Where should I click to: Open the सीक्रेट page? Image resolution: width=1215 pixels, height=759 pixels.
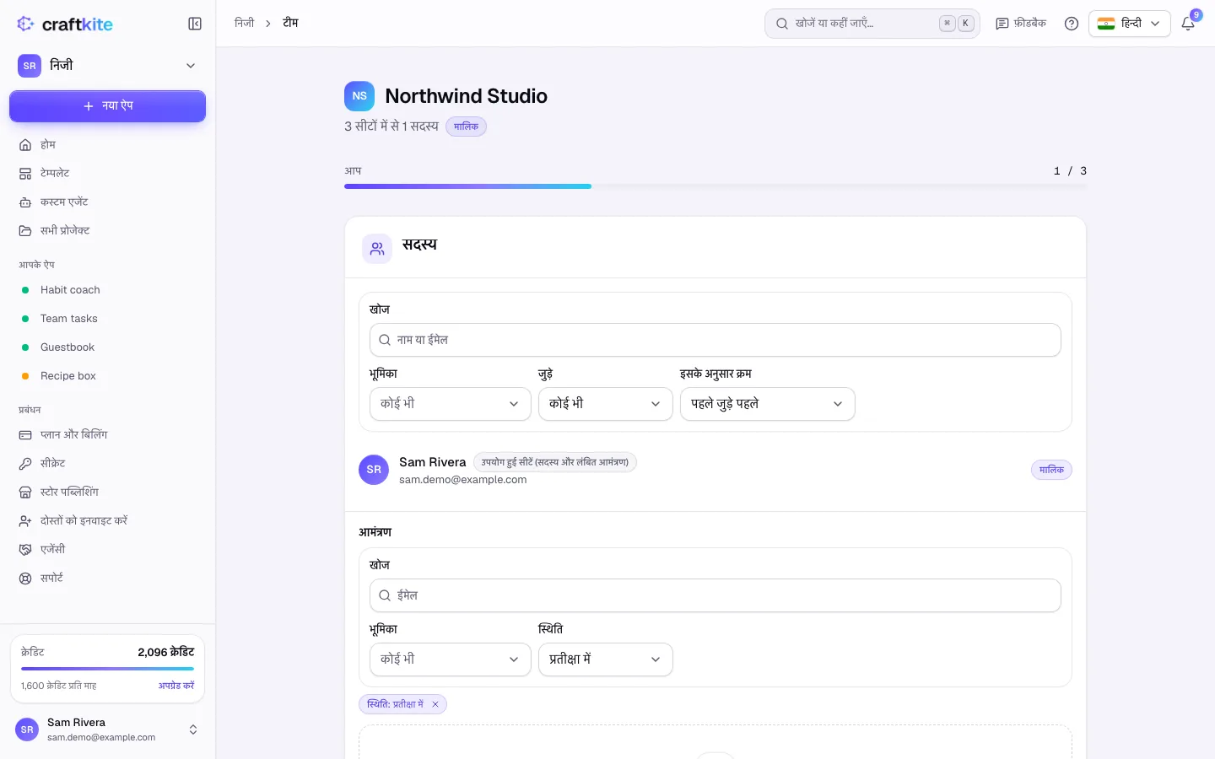click(x=107, y=464)
